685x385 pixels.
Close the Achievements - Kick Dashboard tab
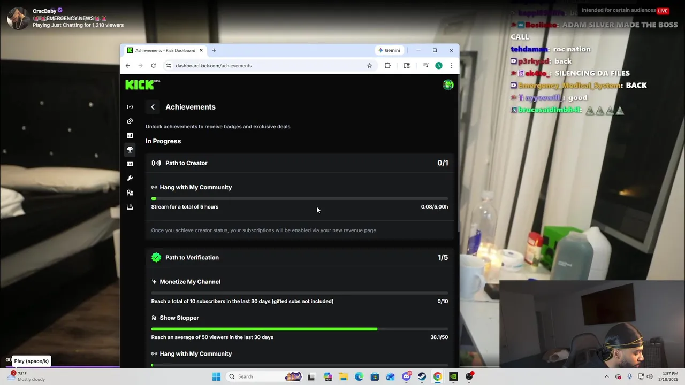click(x=201, y=50)
